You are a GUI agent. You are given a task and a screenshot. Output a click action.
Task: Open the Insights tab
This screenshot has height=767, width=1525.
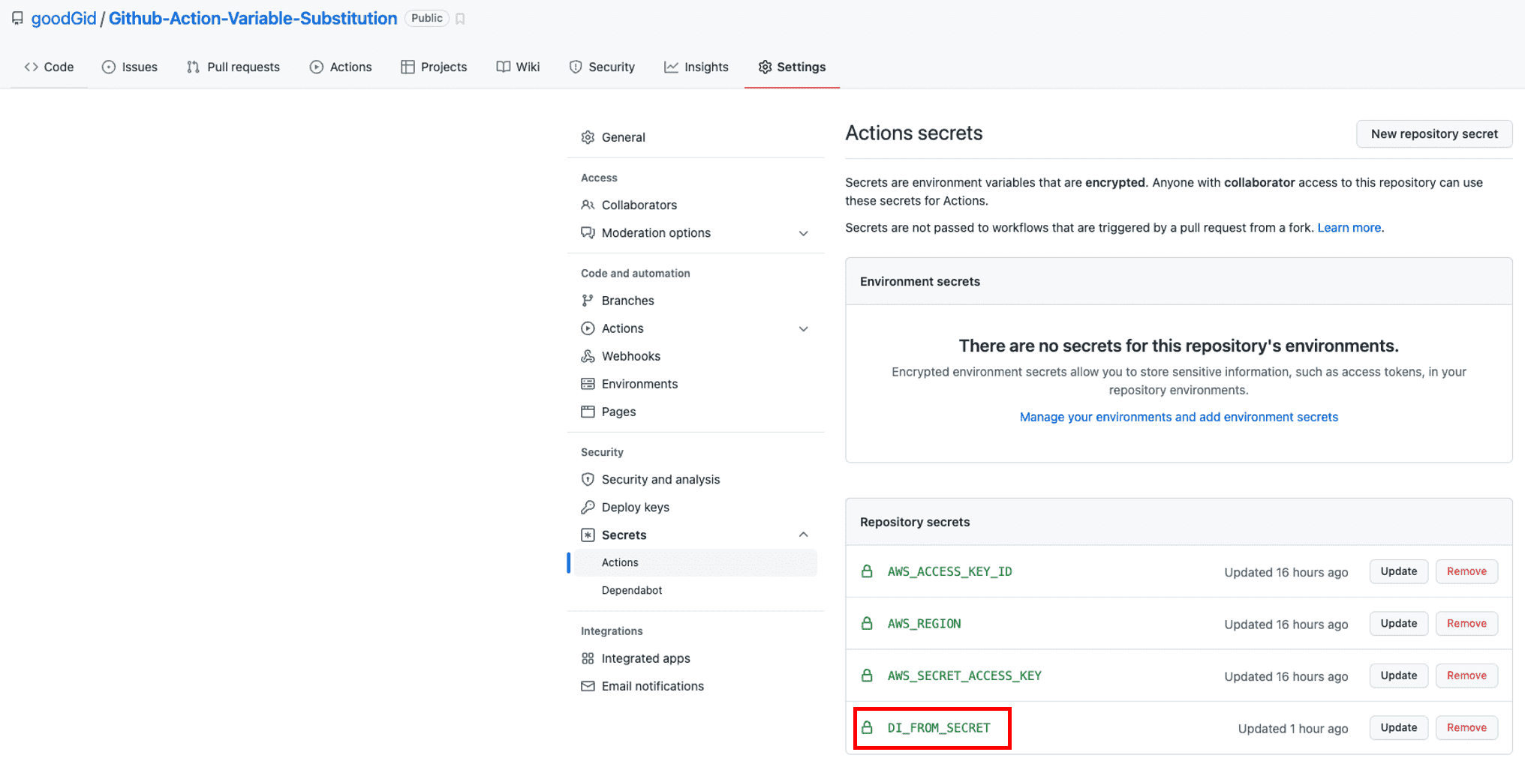[x=696, y=67]
